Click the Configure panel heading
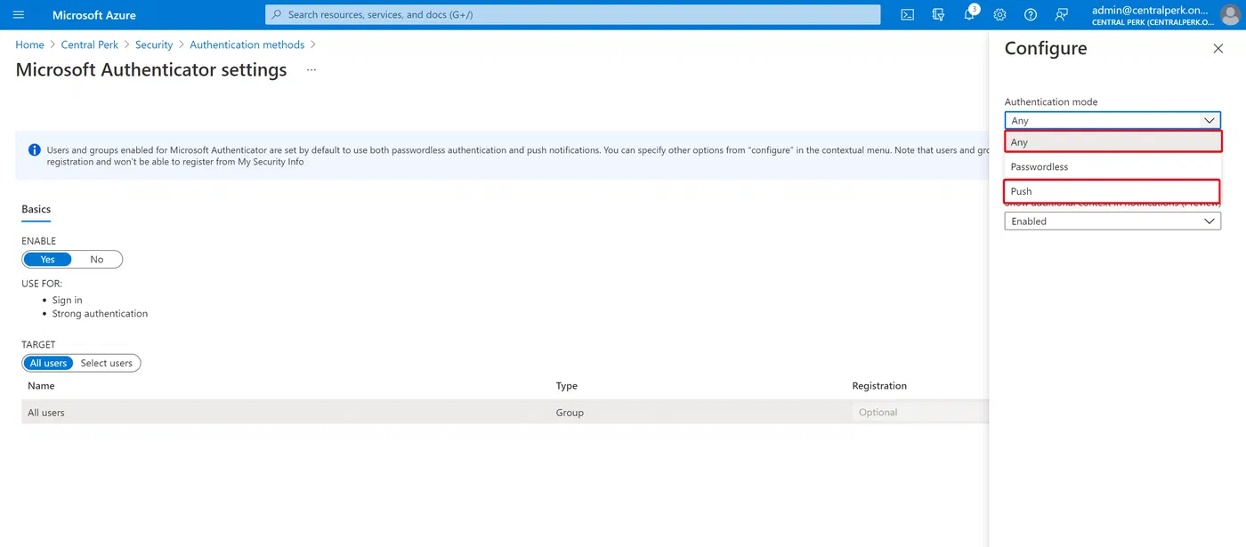This screenshot has height=547, width=1246. coord(1046,49)
